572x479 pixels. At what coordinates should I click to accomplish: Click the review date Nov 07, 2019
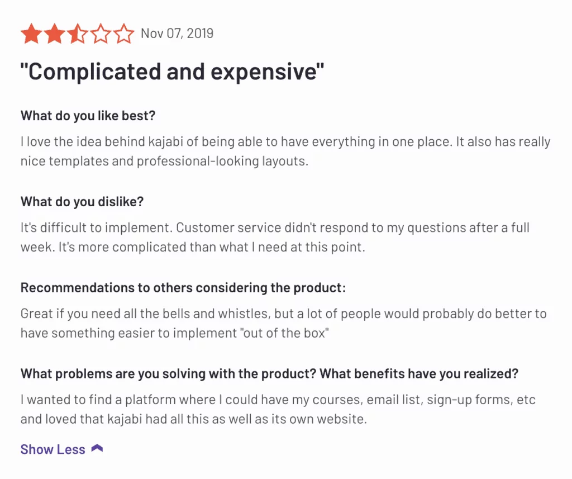tap(177, 34)
